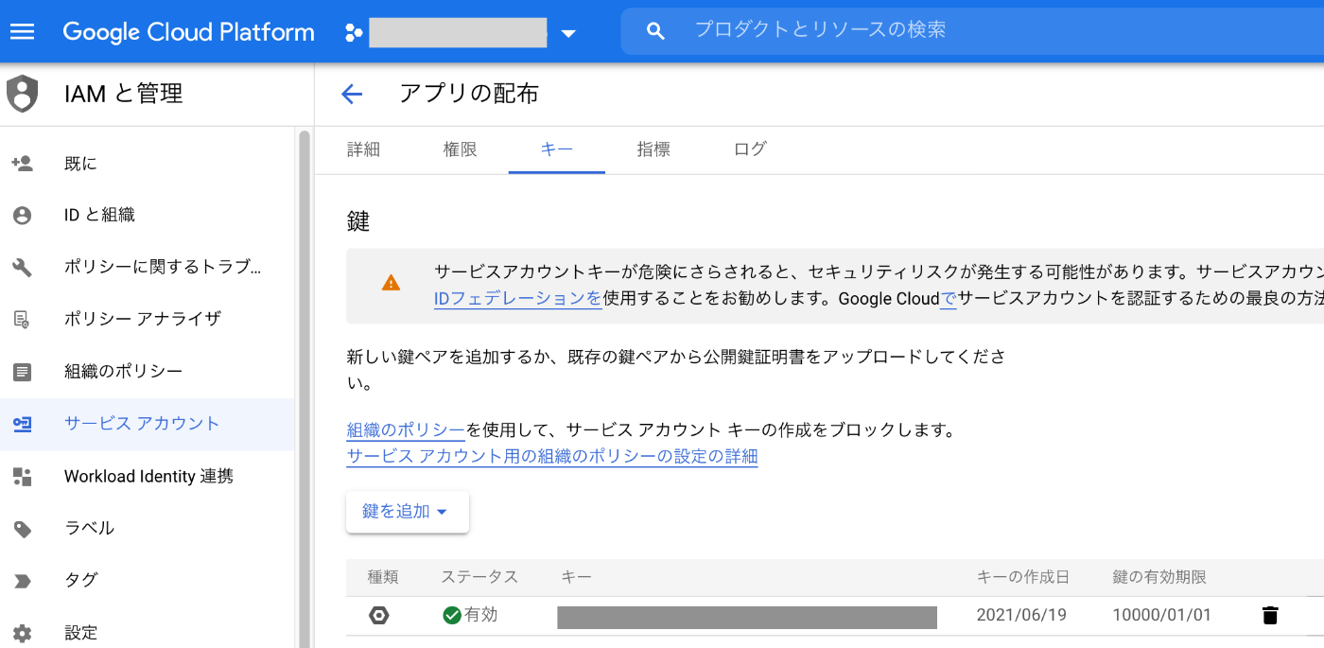Select the キー tab

[557, 149]
